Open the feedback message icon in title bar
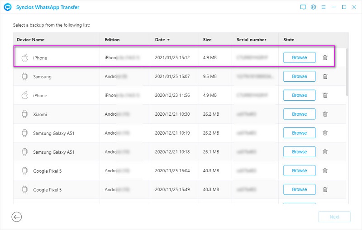 303,7
